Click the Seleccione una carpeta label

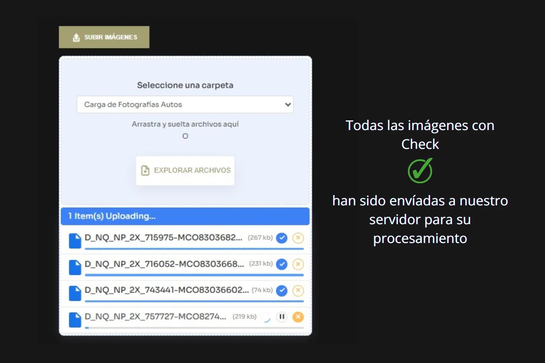coord(185,85)
